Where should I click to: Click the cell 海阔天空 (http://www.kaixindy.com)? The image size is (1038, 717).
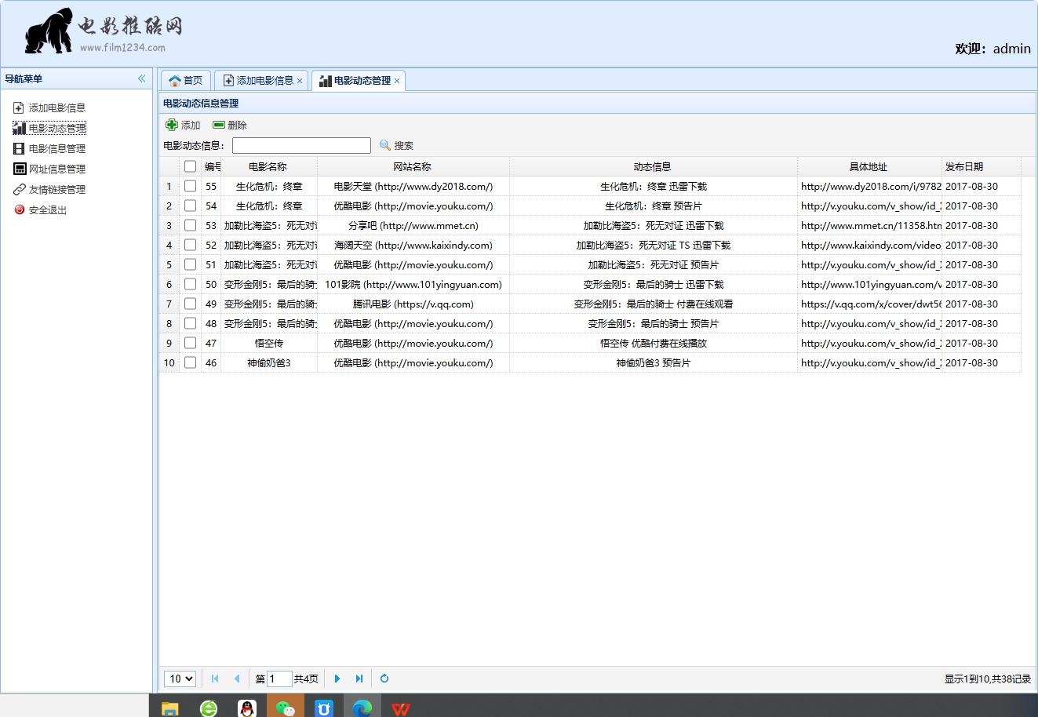click(x=413, y=246)
